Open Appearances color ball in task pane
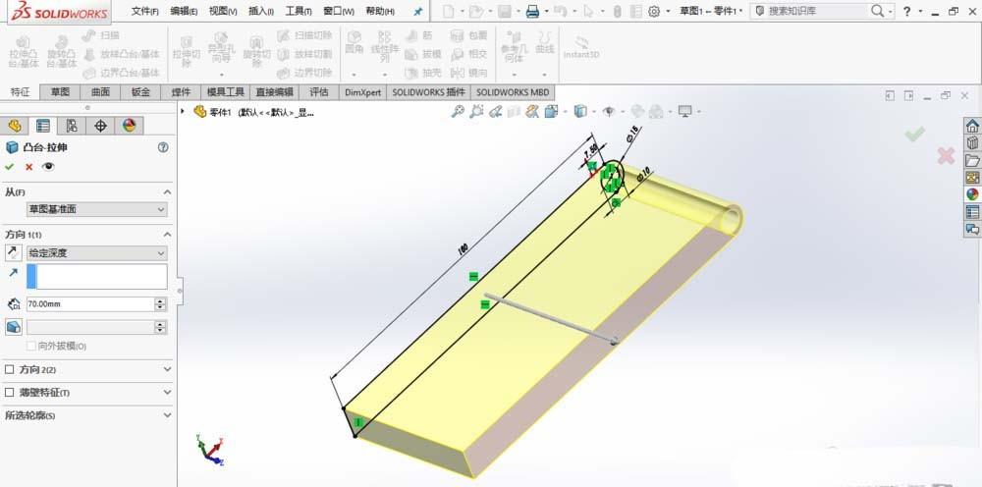This screenshot has width=982, height=487. click(972, 194)
